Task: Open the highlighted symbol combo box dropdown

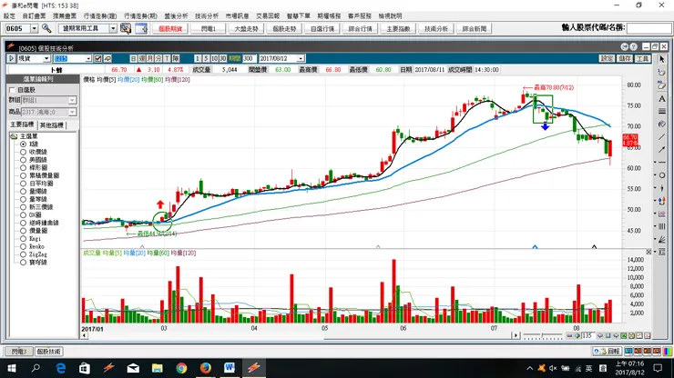Action: [x=88, y=58]
